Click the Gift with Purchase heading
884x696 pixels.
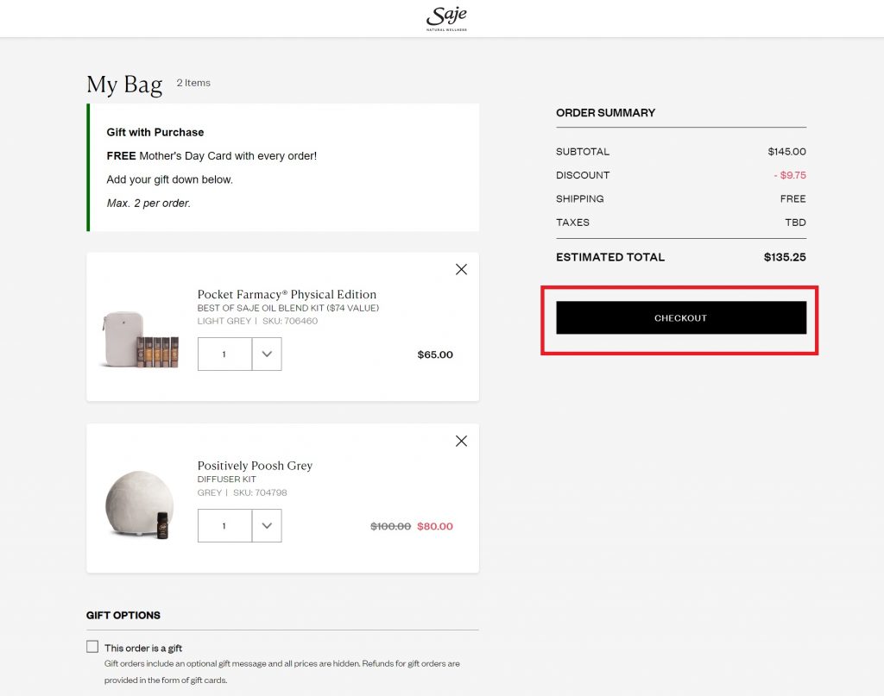155,132
